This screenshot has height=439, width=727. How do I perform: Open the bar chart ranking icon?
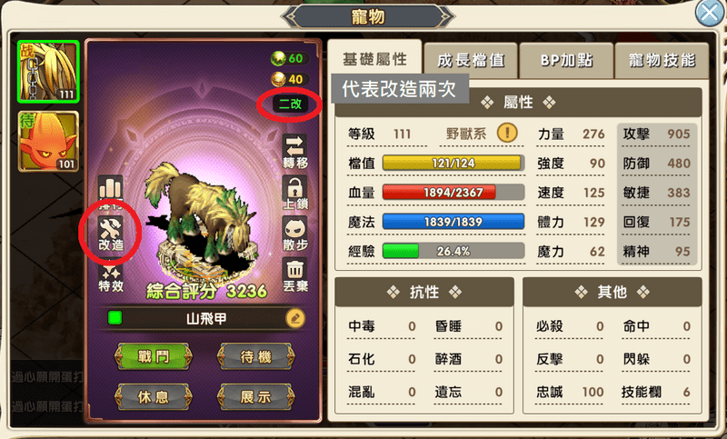click(x=110, y=191)
